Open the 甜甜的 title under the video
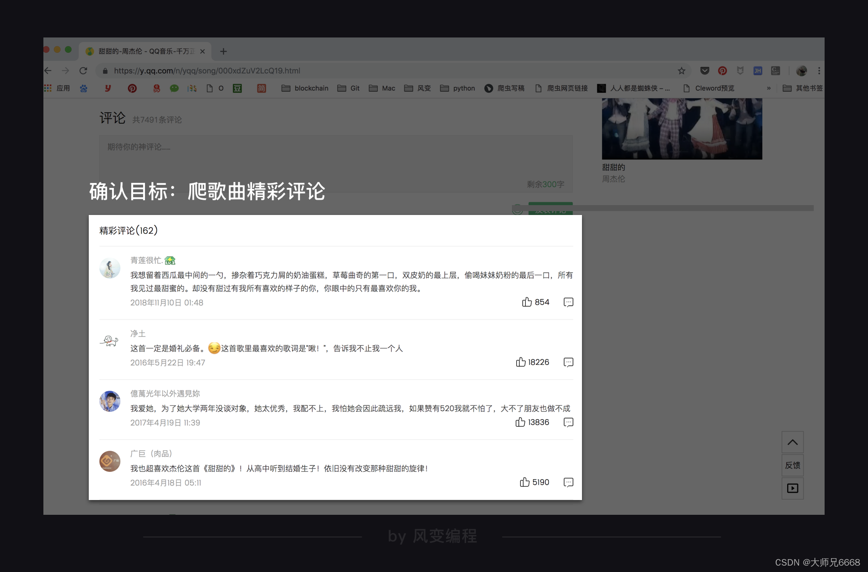 (614, 167)
